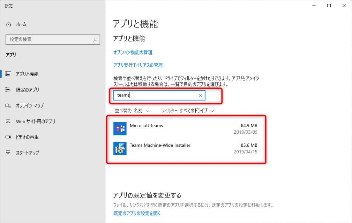Open アプリ実行エイリアスの管理 link

pos(138,65)
